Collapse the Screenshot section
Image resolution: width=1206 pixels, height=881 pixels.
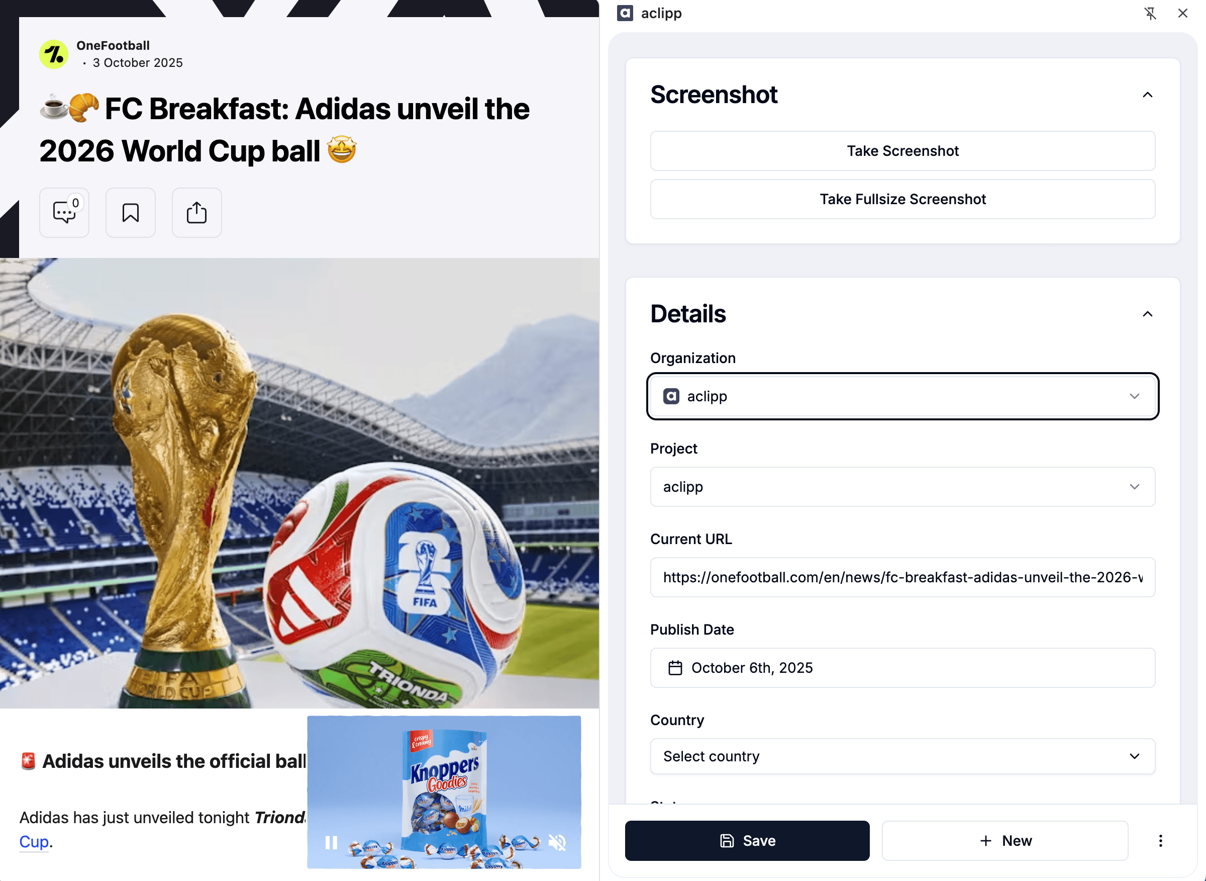[1147, 95]
